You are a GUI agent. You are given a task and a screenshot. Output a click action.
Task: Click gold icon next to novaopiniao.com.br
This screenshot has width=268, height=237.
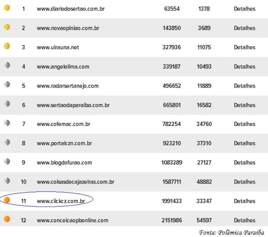(x=6, y=27)
